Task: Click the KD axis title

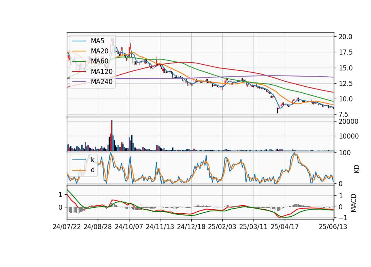Action: pos(357,169)
